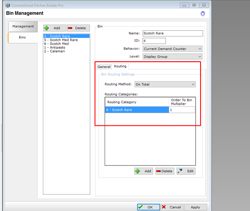
Task: Click the ID input field
Action: point(154,41)
